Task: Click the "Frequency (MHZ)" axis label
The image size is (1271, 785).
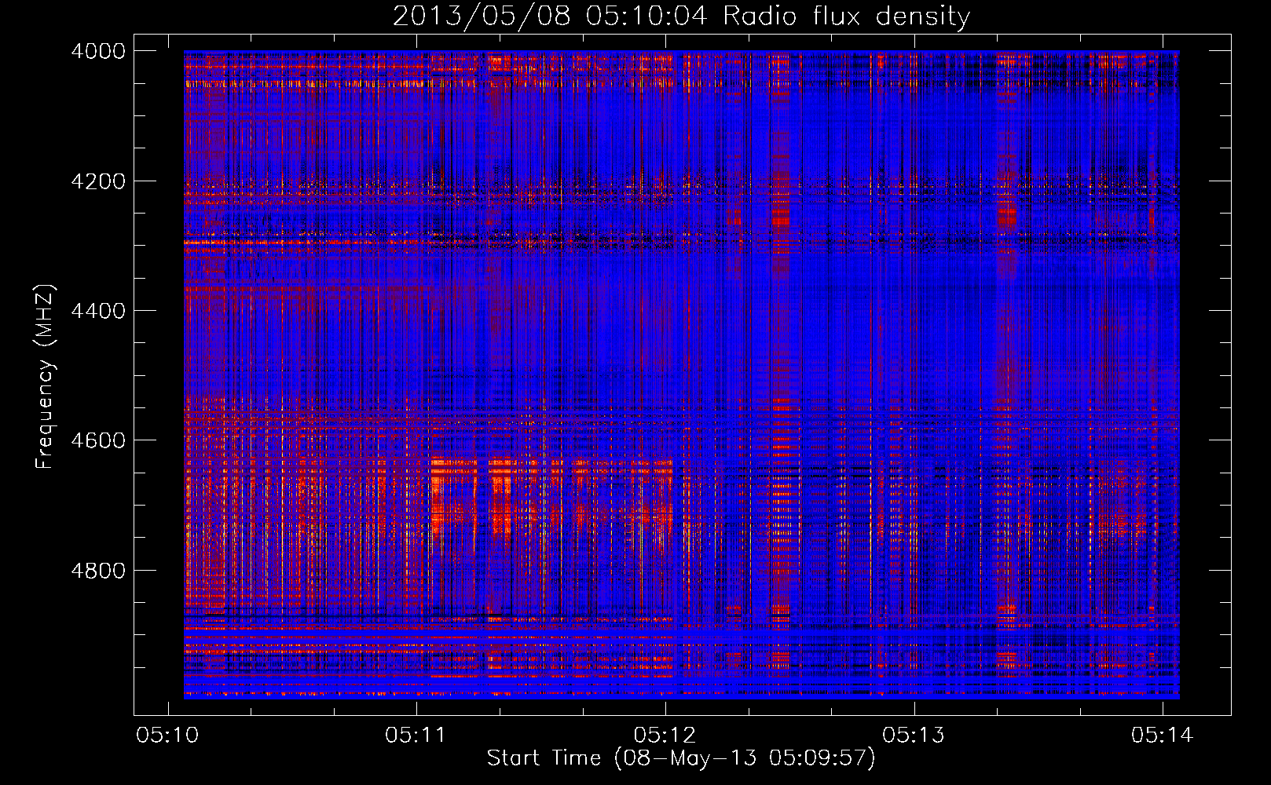Action: [45, 377]
